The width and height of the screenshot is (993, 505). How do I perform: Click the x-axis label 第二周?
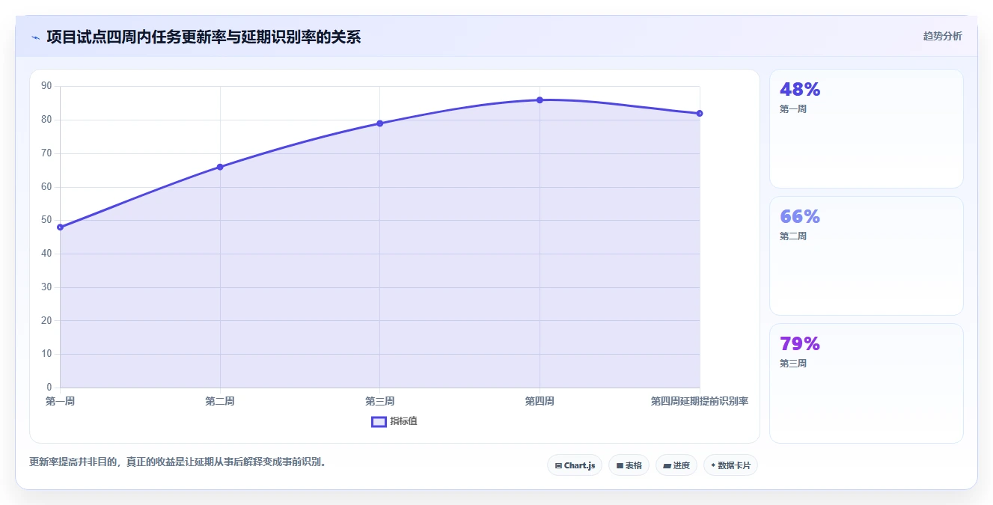tap(220, 401)
